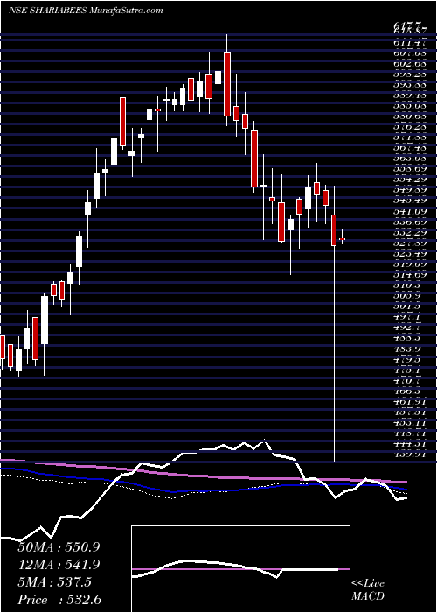The height and width of the screenshot is (613, 437).
Task: Select the 12MA : 541.9 readout
Action: [x=59, y=565]
